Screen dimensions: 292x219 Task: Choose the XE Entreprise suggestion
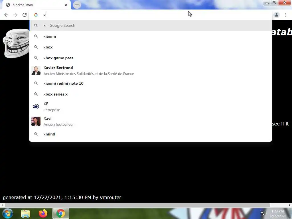pyautogui.click(x=151, y=107)
